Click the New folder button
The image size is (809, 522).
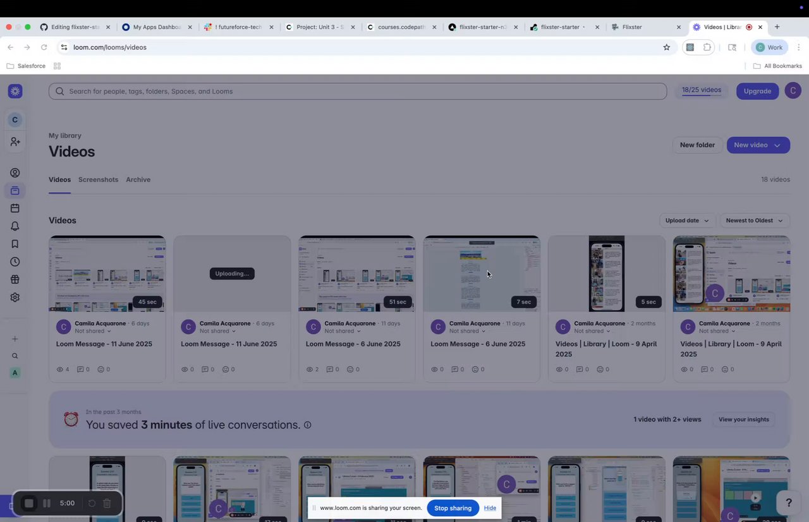click(x=697, y=145)
